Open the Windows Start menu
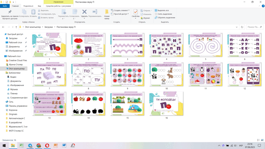The width and height of the screenshot is (265, 149). [4, 145]
